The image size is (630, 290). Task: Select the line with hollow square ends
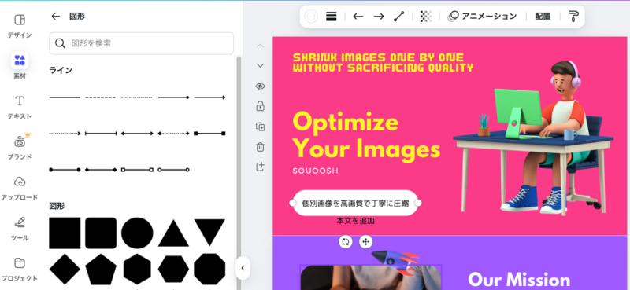point(137,170)
